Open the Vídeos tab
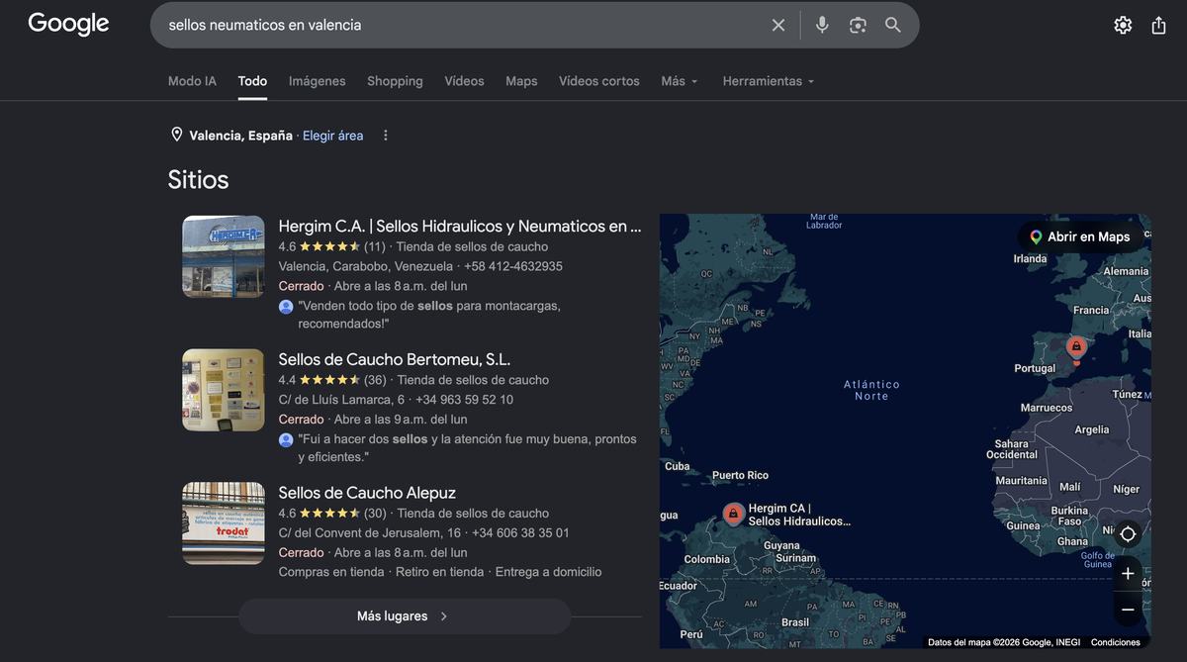Viewport: 1187px width, 662px height. coord(464,81)
